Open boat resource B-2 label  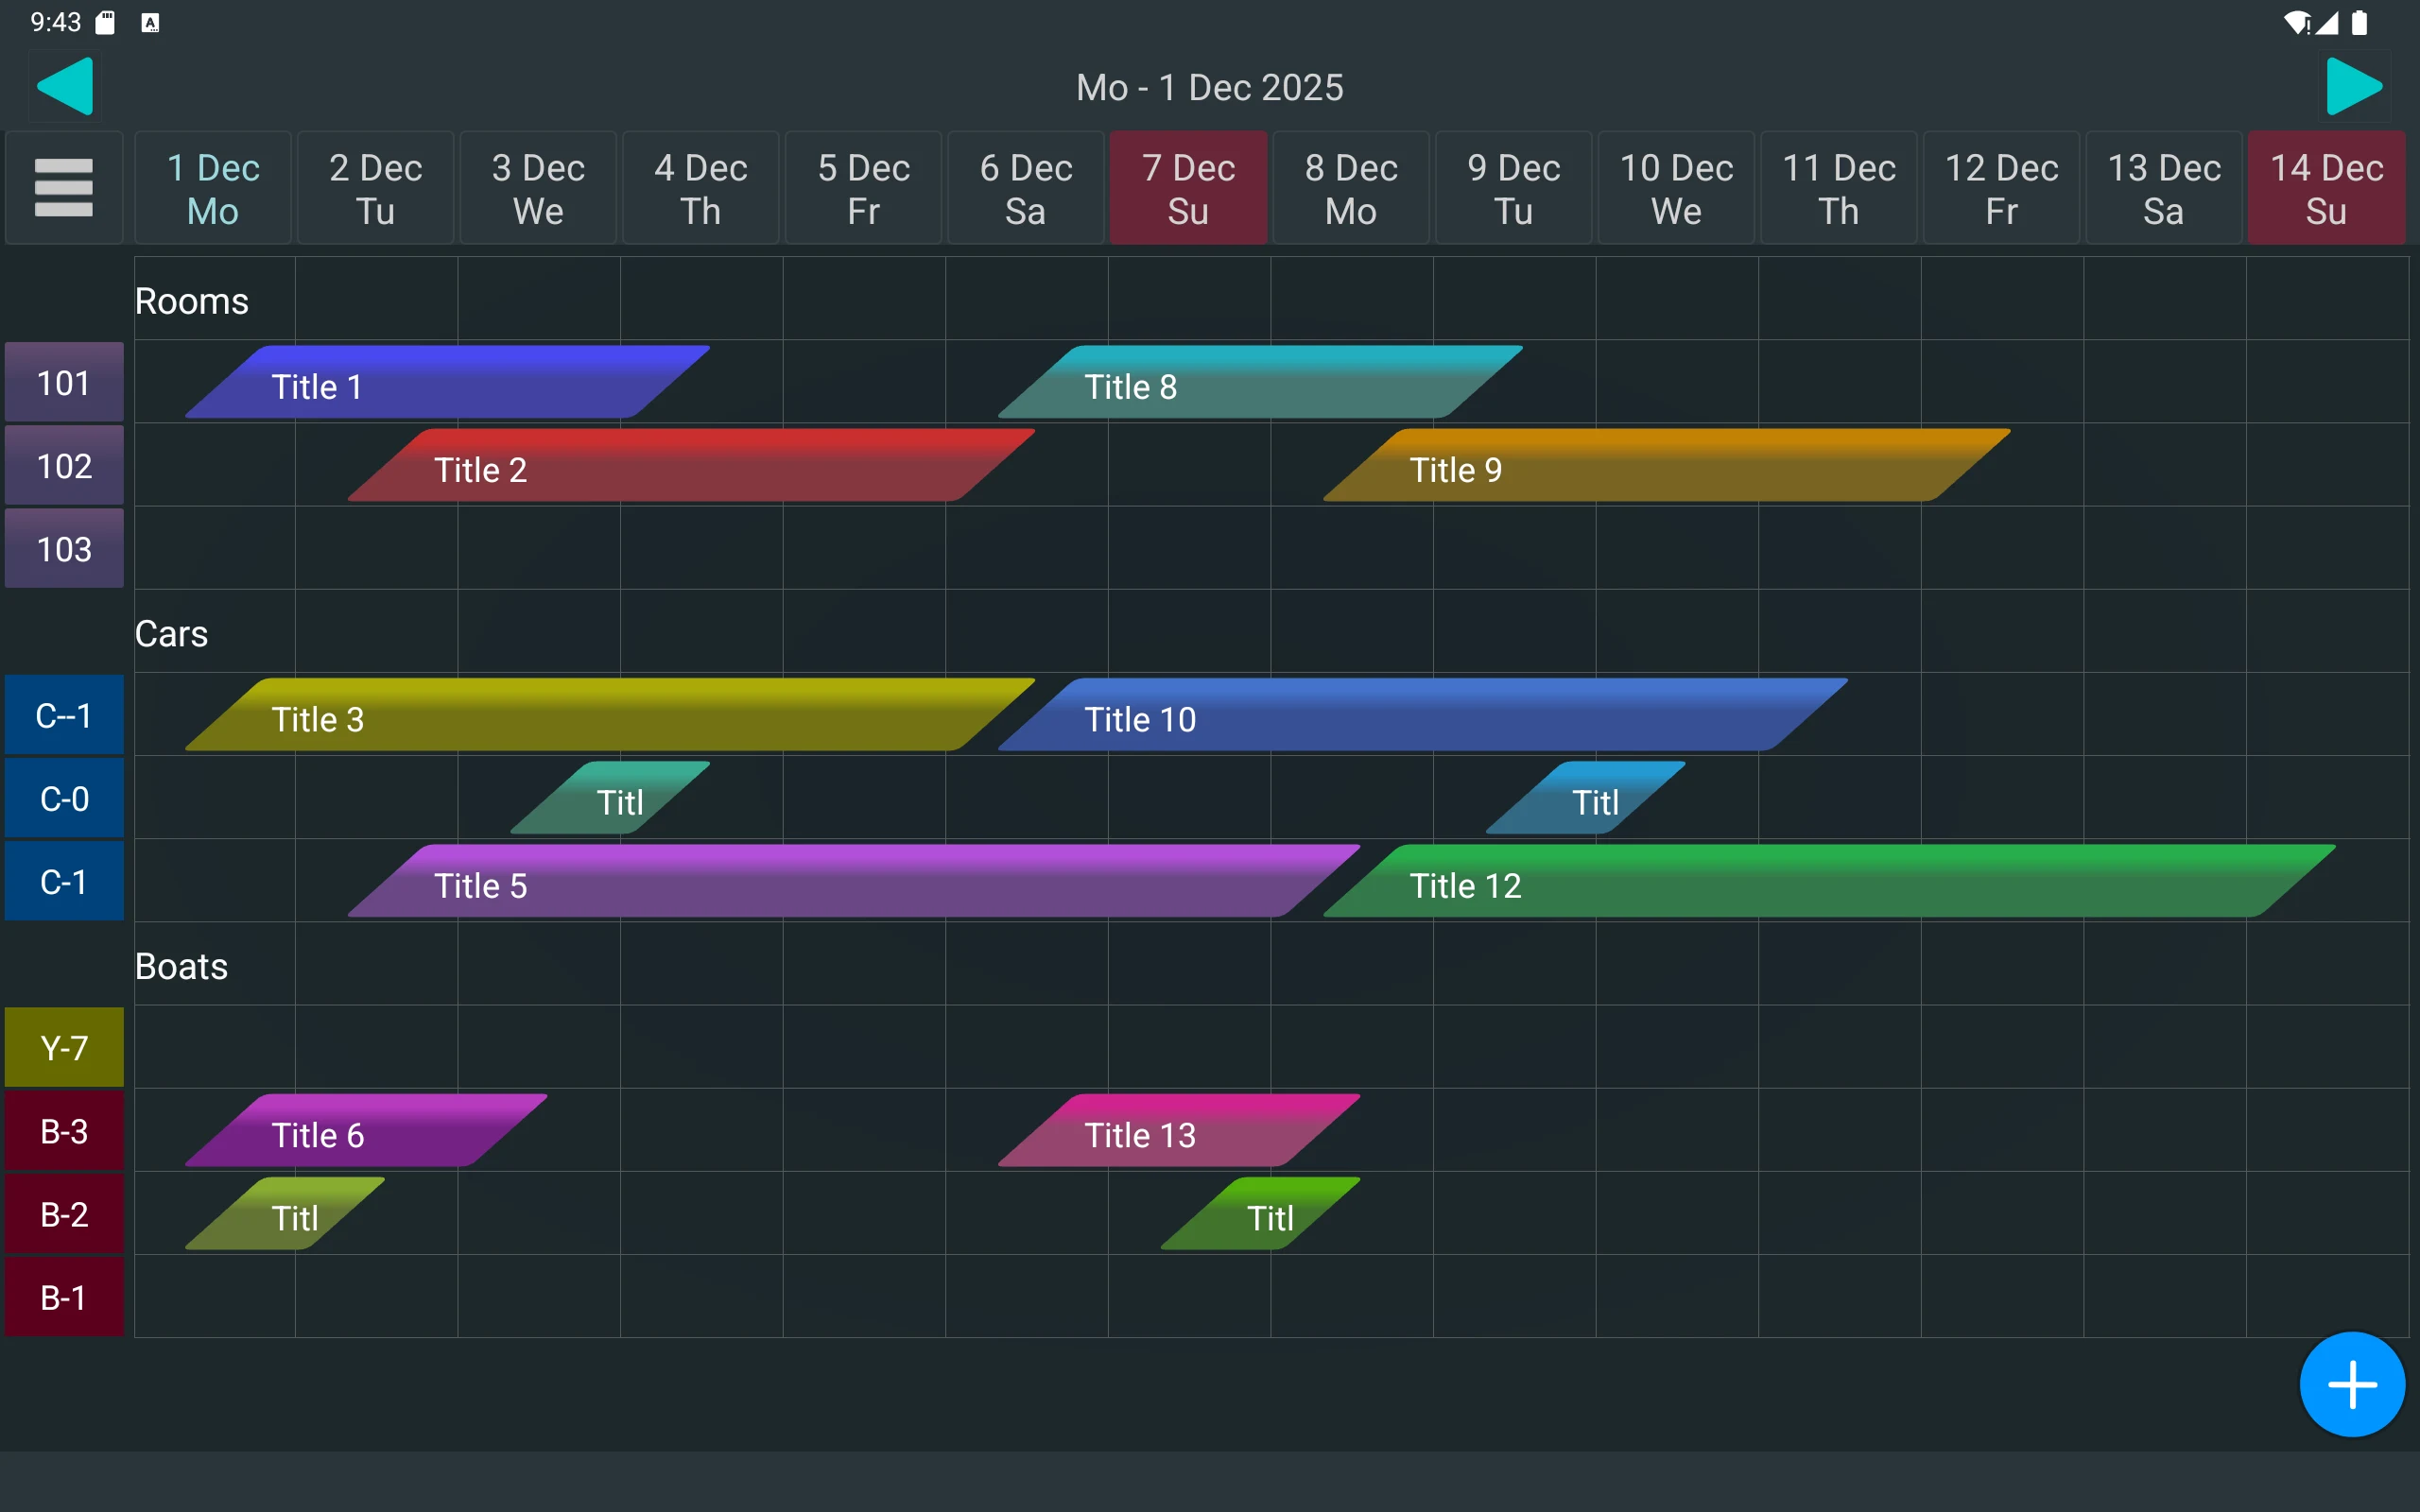64,1214
